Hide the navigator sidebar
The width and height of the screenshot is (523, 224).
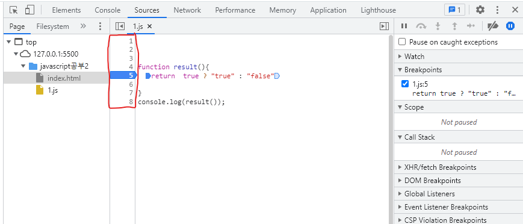click(x=120, y=26)
